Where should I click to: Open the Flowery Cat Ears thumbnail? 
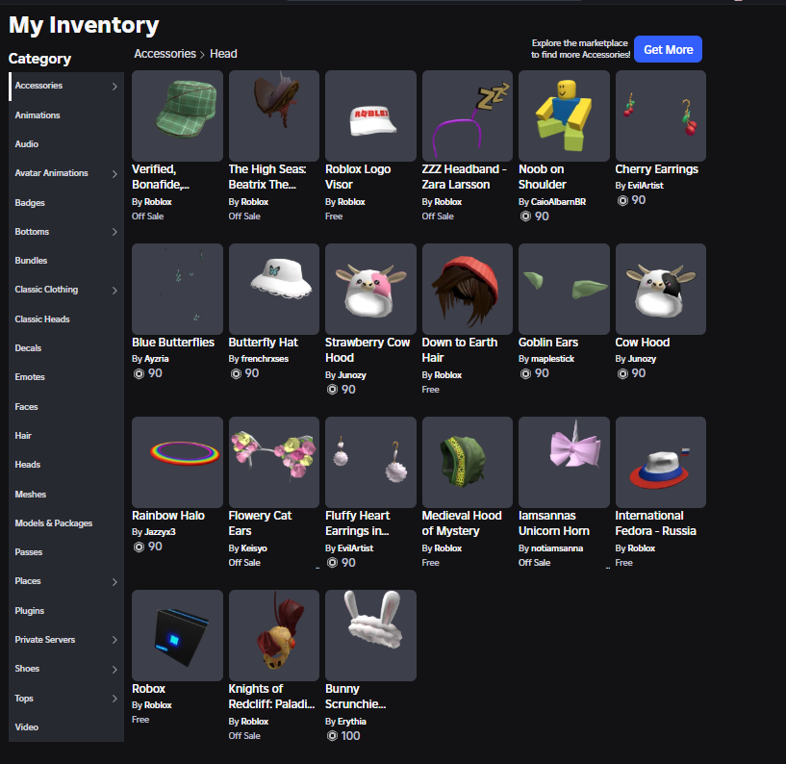pyautogui.click(x=273, y=462)
